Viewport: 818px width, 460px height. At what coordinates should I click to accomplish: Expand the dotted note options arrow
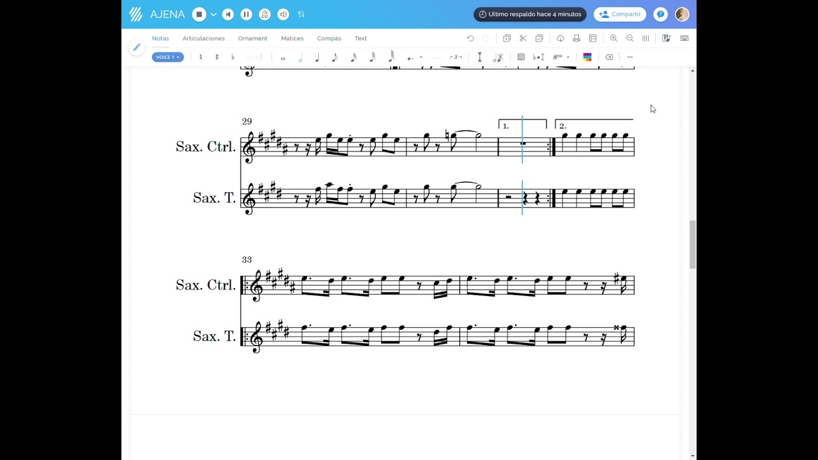point(421,57)
